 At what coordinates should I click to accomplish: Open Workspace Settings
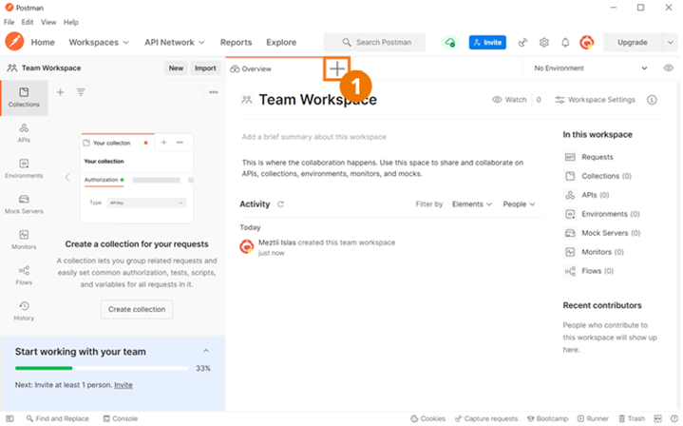pyautogui.click(x=595, y=100)
